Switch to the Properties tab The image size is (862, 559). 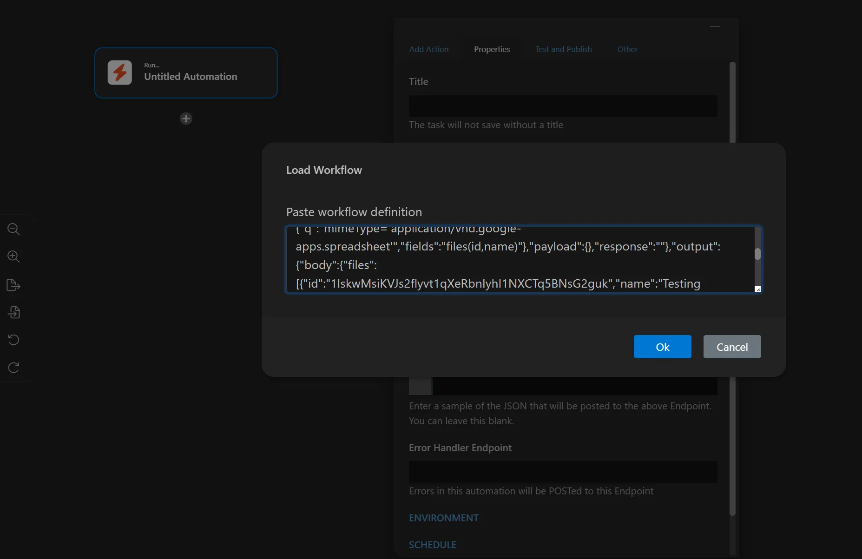492,49
